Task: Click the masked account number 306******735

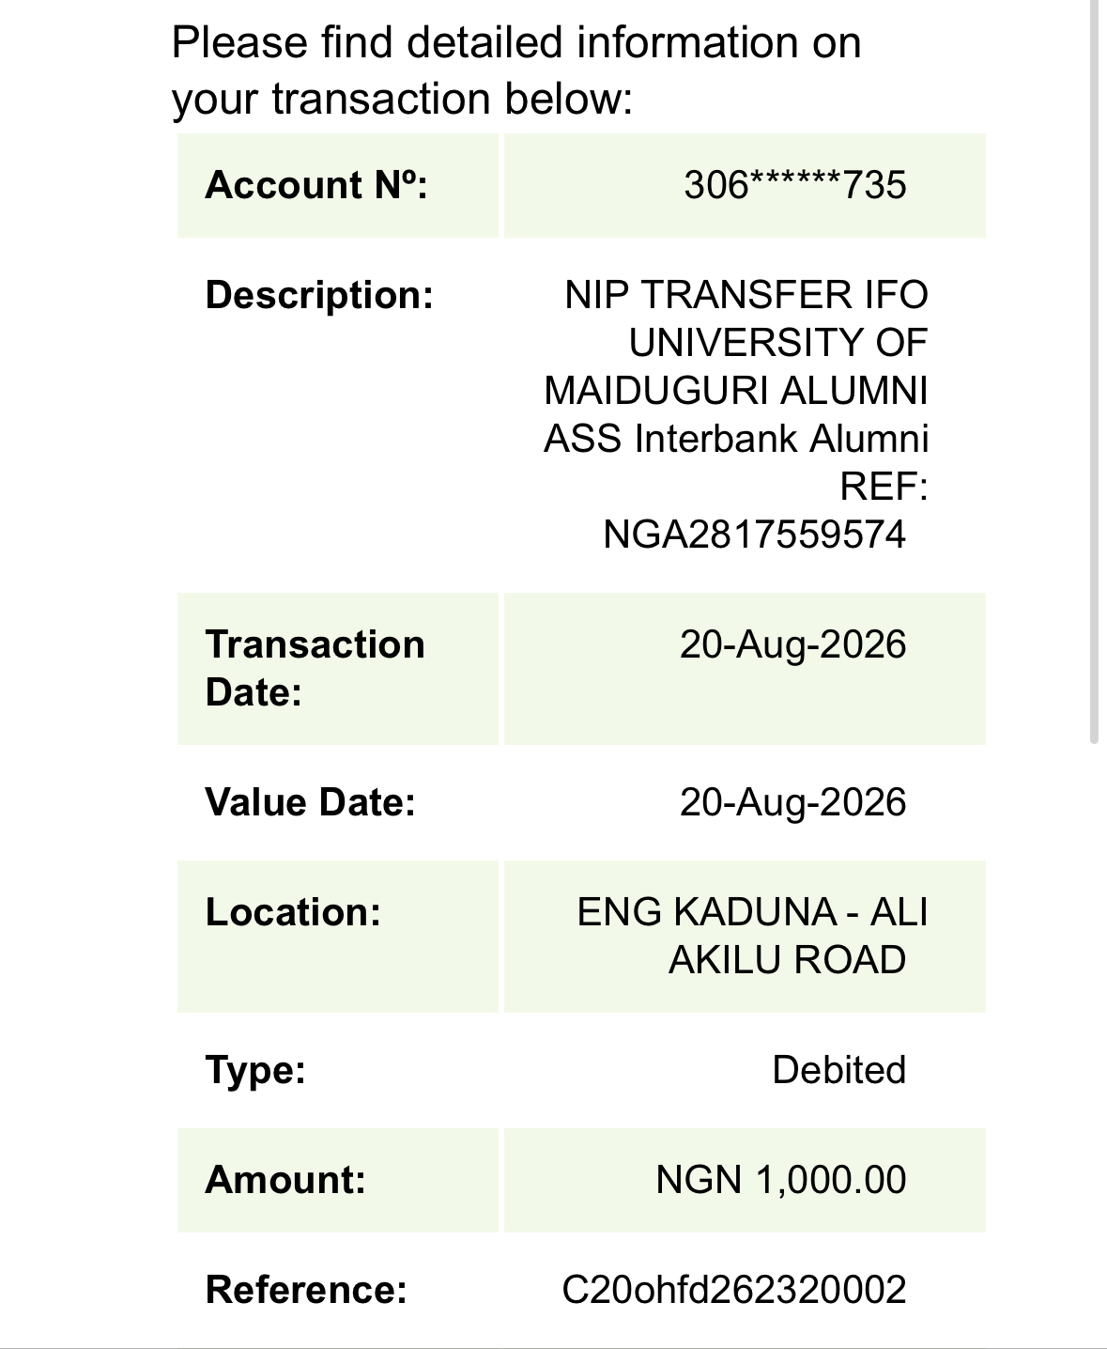Action: point(794,184)
